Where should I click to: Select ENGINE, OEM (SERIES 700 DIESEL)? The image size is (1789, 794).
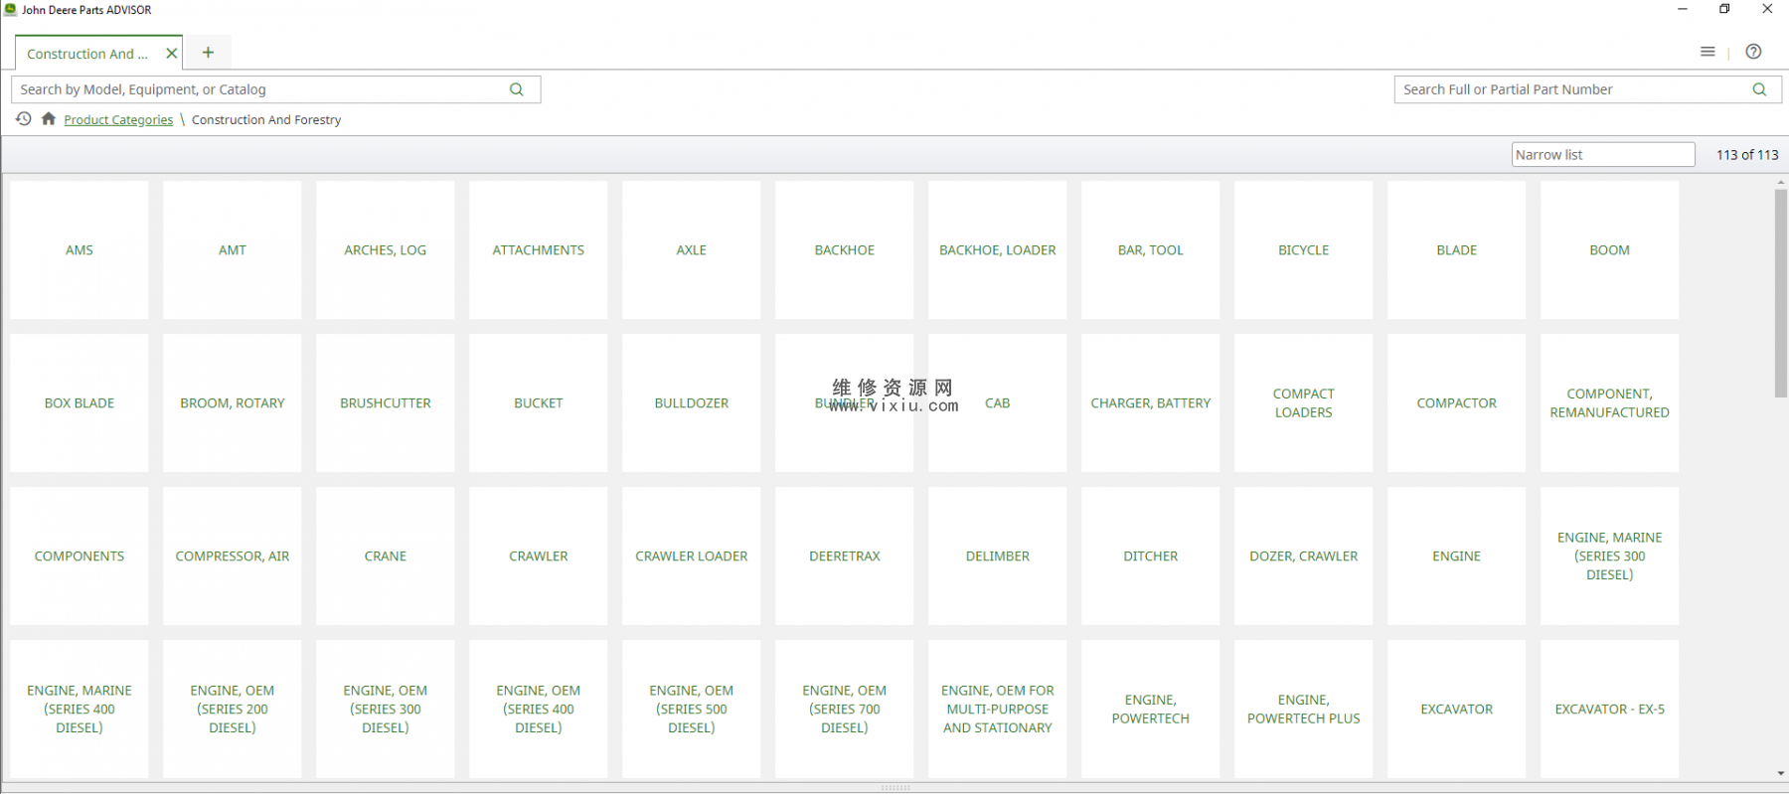point(845,710)
